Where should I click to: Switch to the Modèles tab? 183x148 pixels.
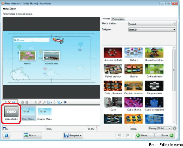click(x=106, y=19)
